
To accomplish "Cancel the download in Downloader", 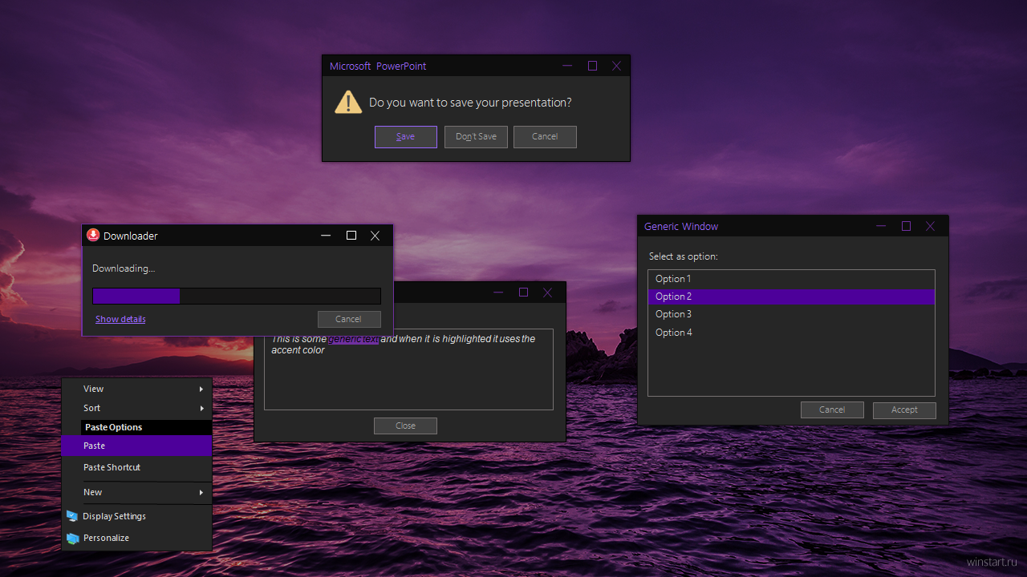I will click(x=349, y=319).
